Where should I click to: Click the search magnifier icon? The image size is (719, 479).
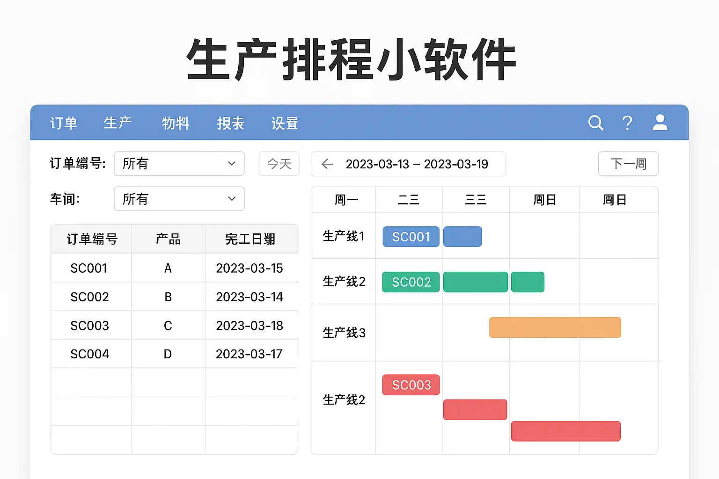pyautogui.click(x=595, y=123)
